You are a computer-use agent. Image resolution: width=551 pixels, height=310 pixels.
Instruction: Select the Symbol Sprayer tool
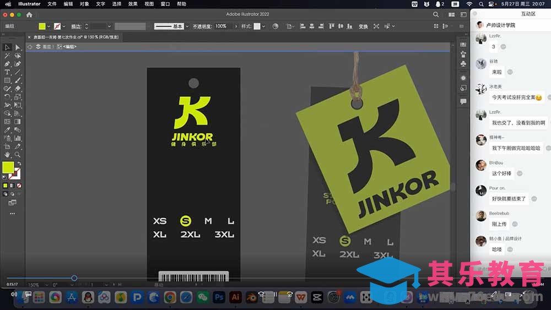pyautogui.click(x=7, y=138)
